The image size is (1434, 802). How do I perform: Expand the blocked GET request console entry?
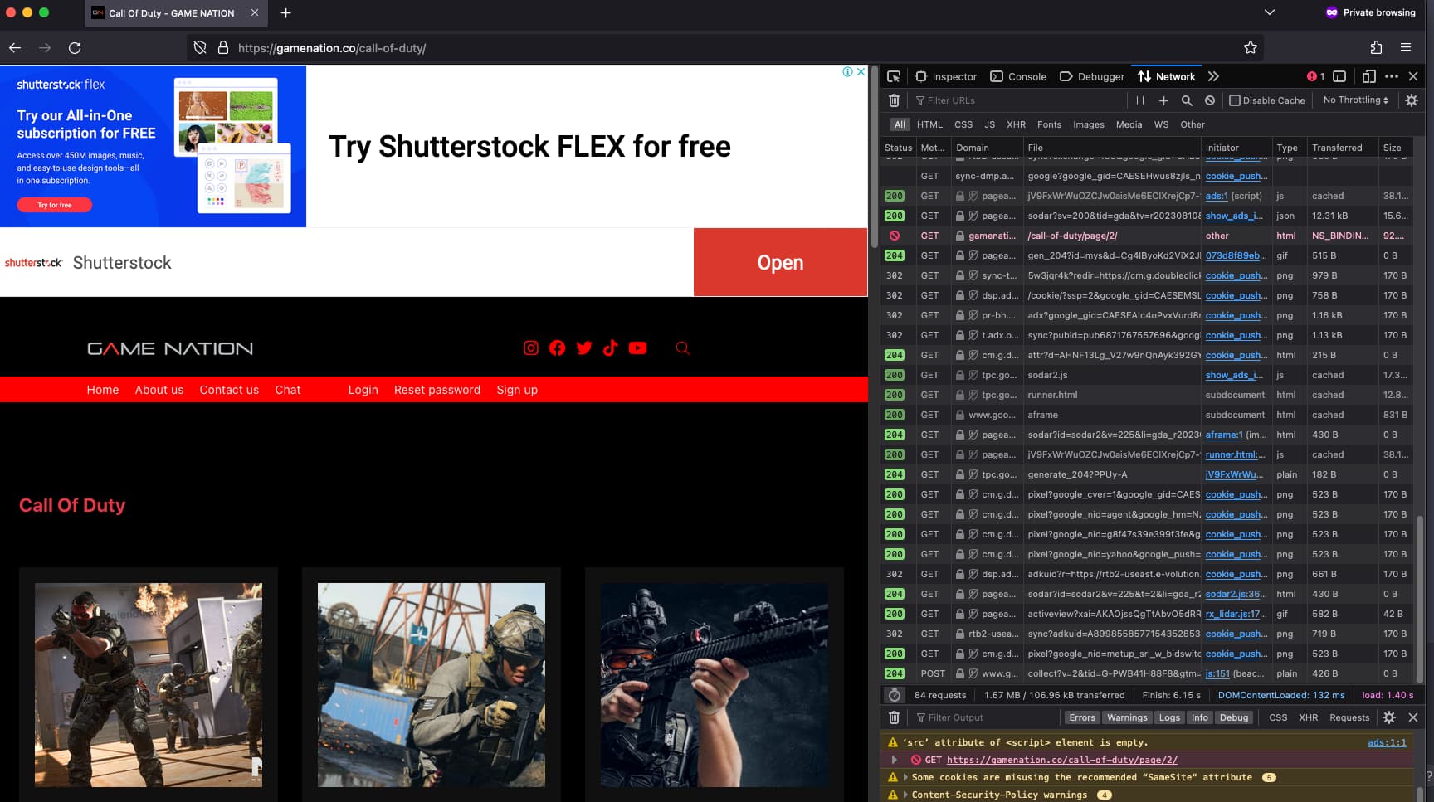coord(894,760)
